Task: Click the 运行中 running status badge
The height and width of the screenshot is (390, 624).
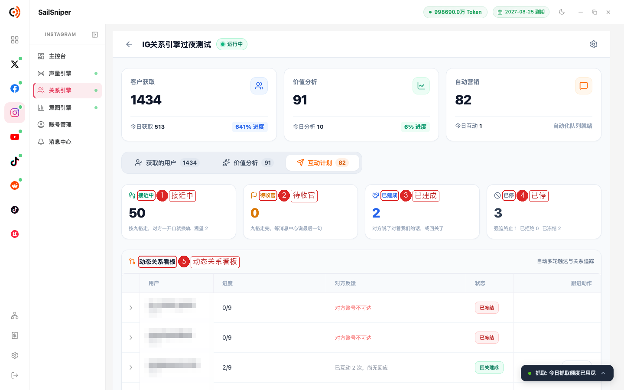Action: pos(232,44)
